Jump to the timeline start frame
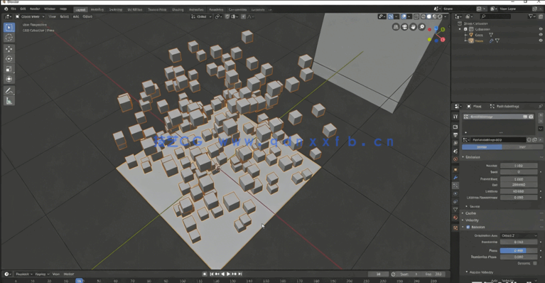545x283 pixels. tap(211, 274)
